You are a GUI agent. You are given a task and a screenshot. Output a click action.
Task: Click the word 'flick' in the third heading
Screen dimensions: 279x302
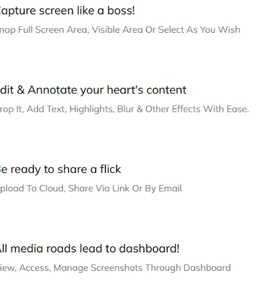pyautogui.click(x=111, y=169)
